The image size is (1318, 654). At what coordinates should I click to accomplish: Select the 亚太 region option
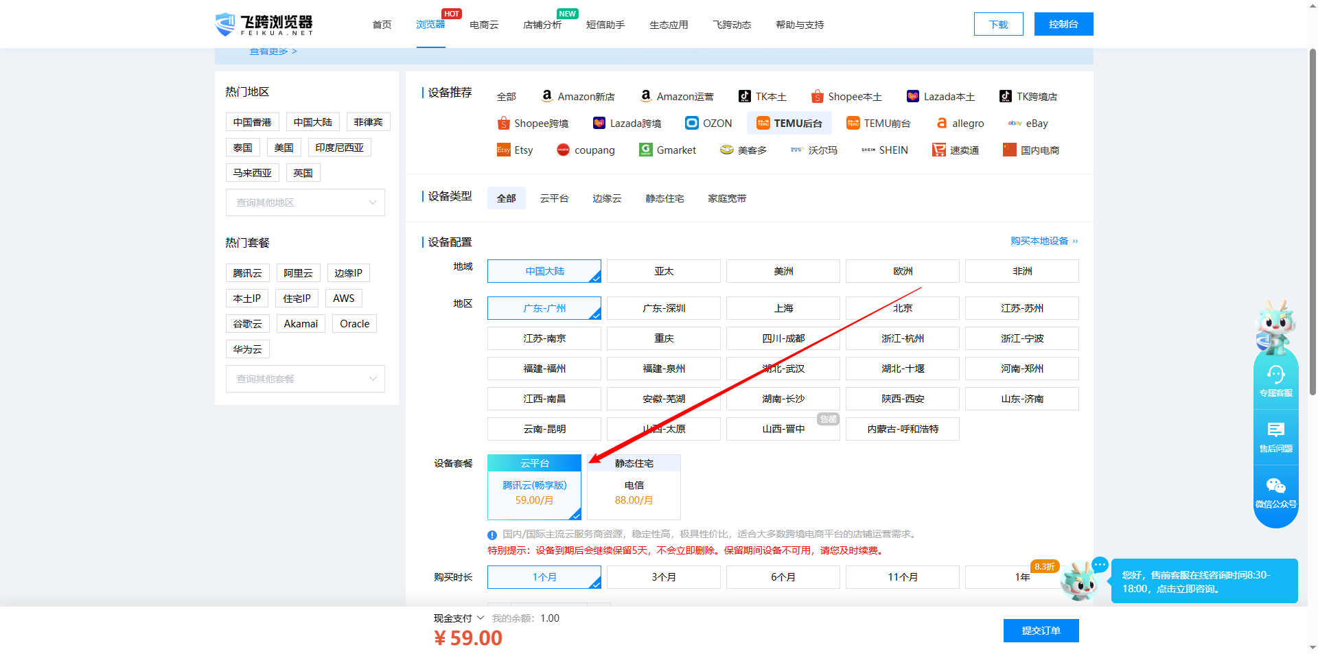coord(664,271)
